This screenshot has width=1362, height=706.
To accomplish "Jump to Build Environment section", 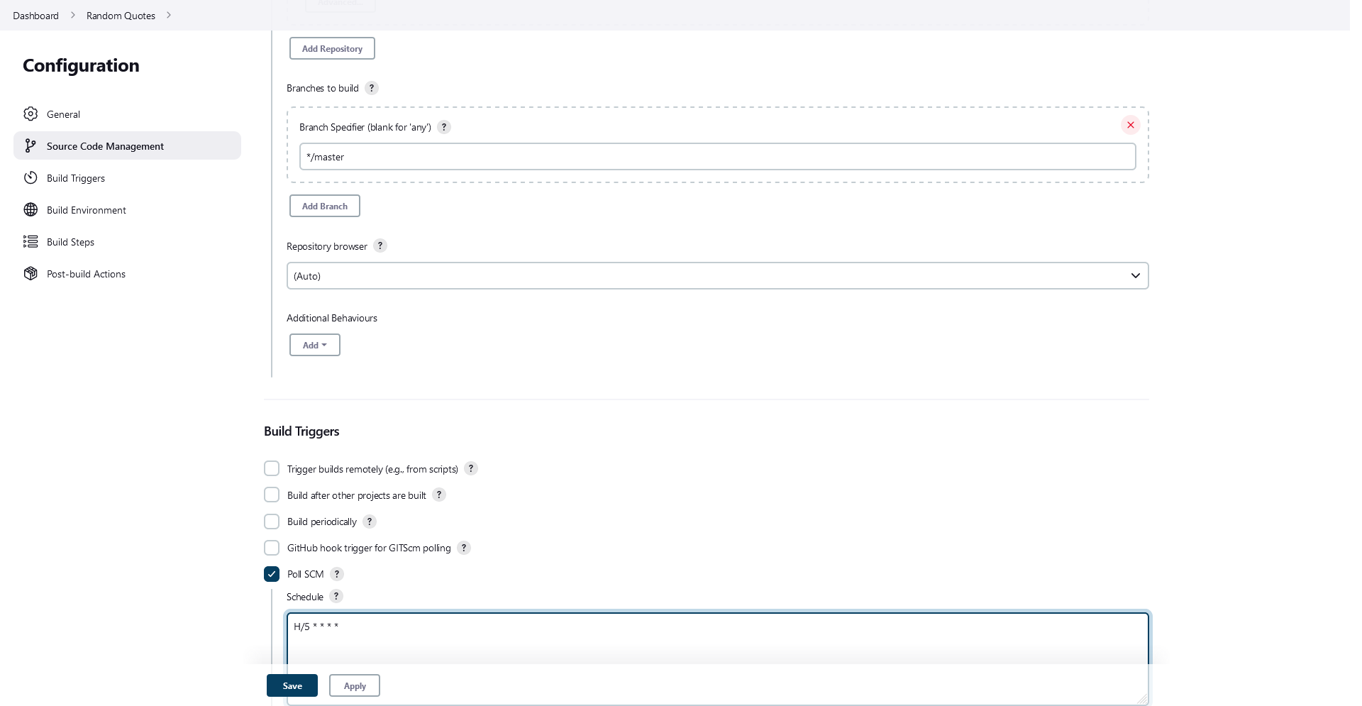I will pyautogui.click(x=127, y=209).
